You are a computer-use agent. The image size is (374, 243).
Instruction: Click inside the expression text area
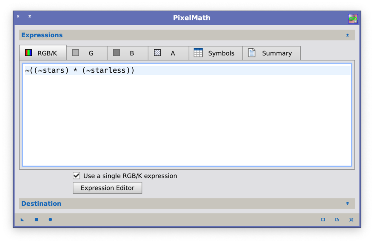[x=187, y=115]
